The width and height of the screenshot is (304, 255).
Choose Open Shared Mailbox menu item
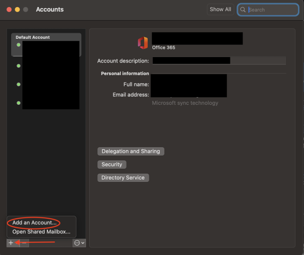[41, 232]
